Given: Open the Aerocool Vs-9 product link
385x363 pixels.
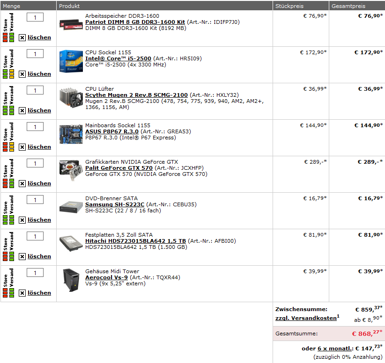Looking at the screenshot, I should (106, 278).
